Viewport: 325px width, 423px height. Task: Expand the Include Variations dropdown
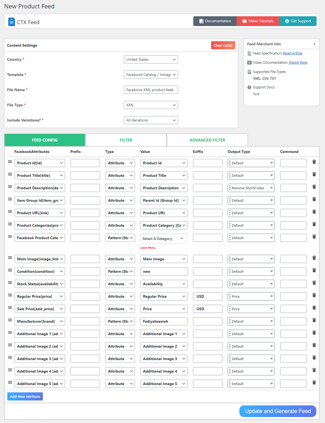[x=151, y=120]
